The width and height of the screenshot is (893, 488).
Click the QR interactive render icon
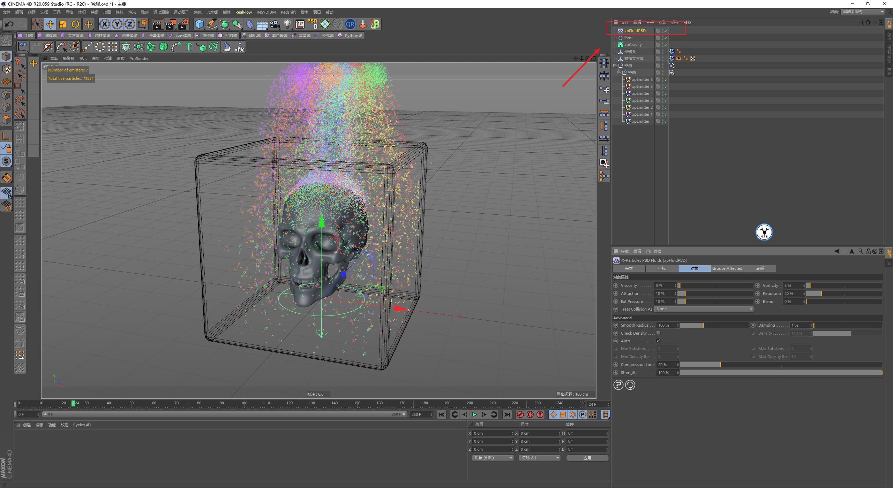tap(350, 24)
